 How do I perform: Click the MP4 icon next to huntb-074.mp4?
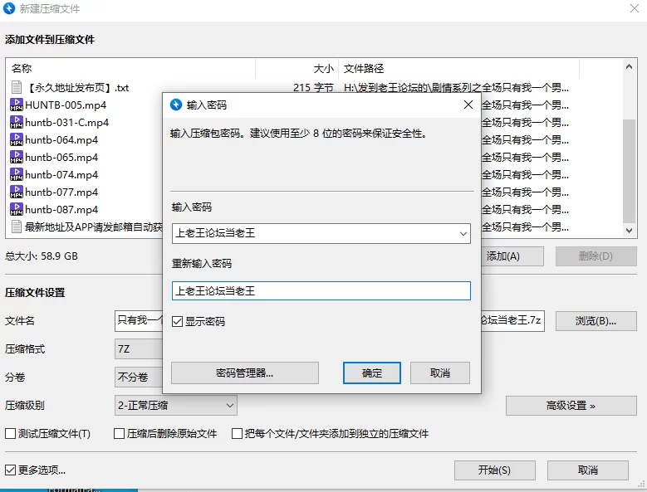point(17,174)
